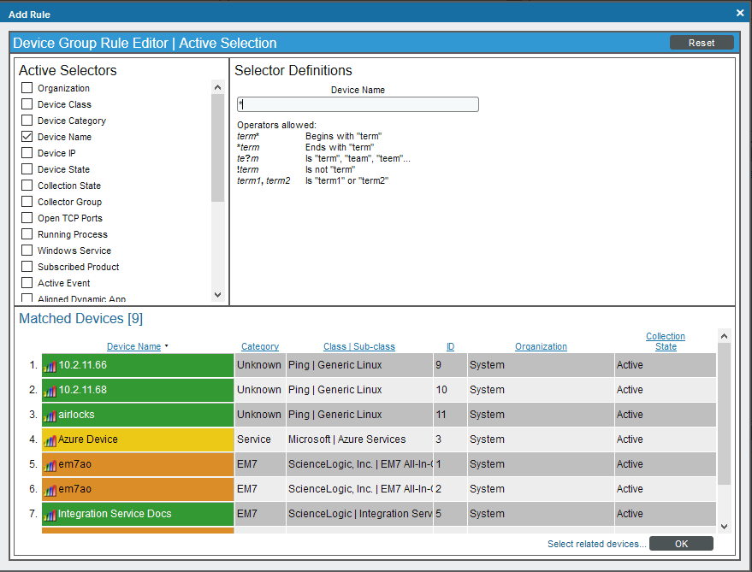
Task: Open graph icon for Integration Service Docs
Action: pyautogui.click(x=50, y=515)
